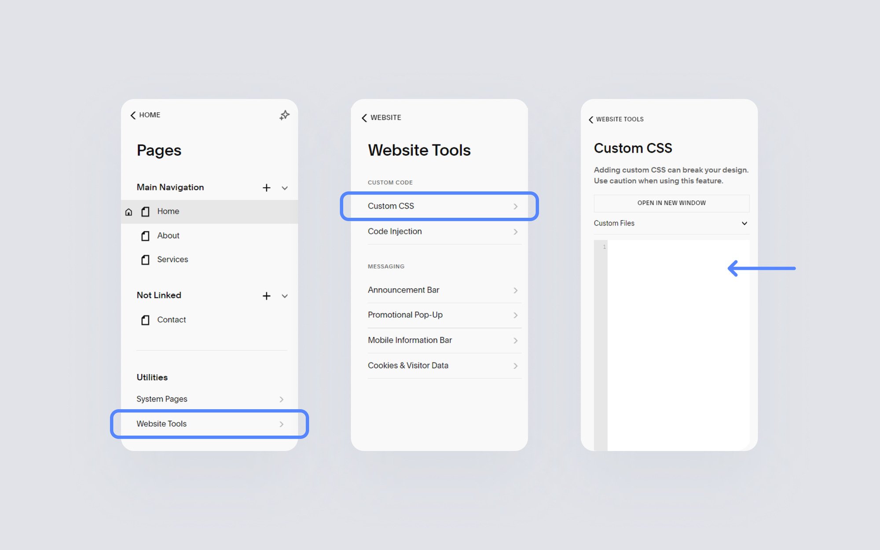Add a page to Main Navigation with plus
Image resolution: width=880 pixels, height=550 pixels.
point(266,188)
